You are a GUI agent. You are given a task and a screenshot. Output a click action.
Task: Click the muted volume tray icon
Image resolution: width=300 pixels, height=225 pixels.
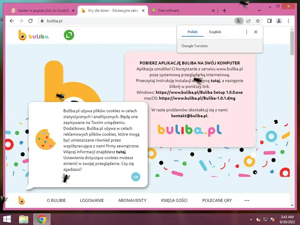click(x=258, y=219)
